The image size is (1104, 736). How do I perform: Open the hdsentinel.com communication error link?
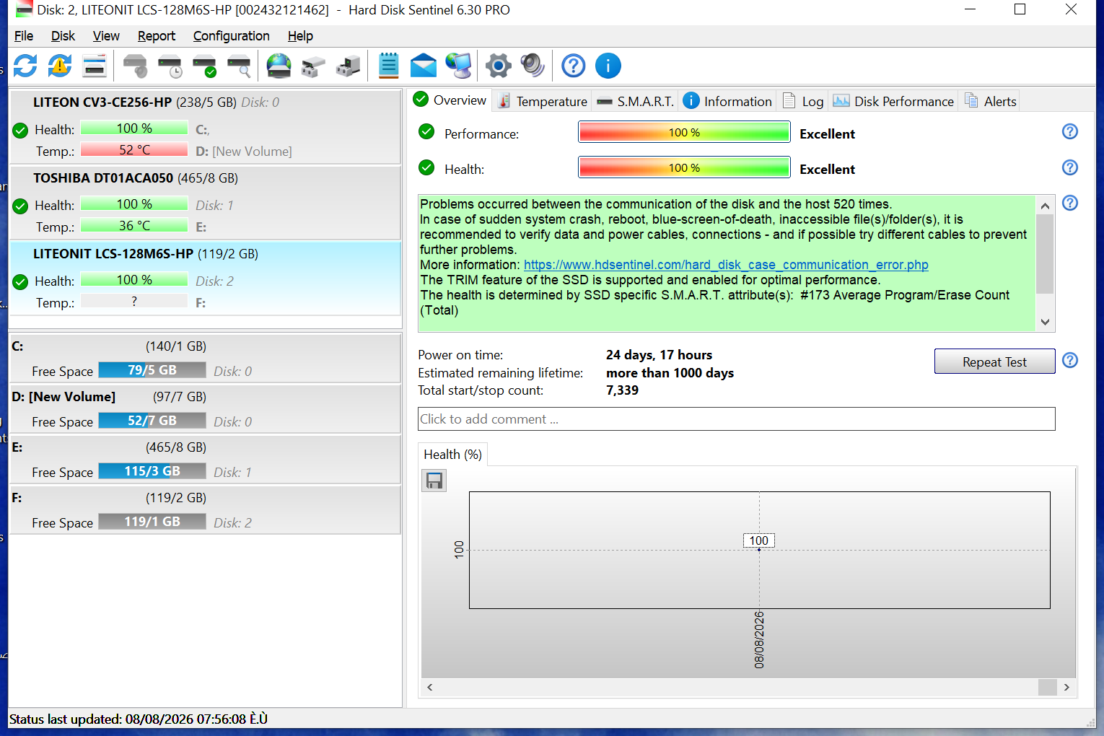click(x=726, y=265)
